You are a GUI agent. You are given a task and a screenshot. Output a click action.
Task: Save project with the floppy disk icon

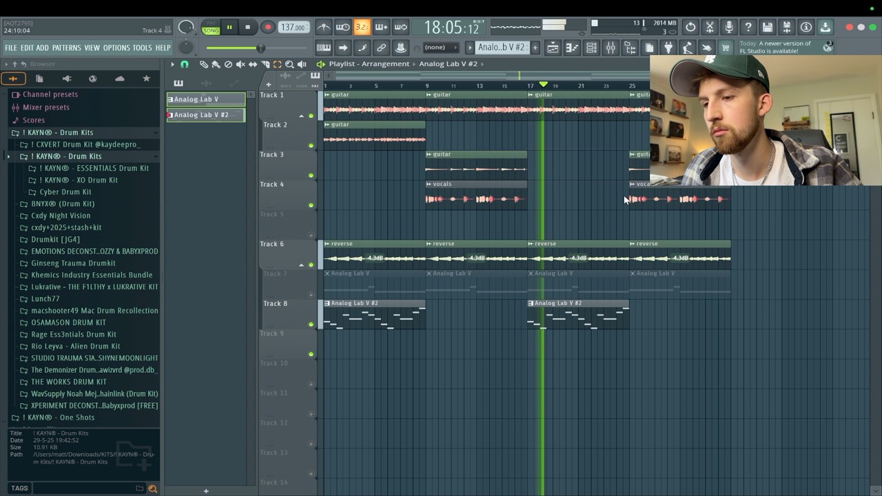pyautogui.click(x=768, y=28)
